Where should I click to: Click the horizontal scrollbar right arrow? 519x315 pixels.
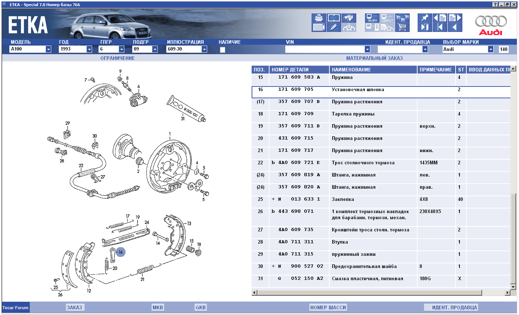[507, 293]
